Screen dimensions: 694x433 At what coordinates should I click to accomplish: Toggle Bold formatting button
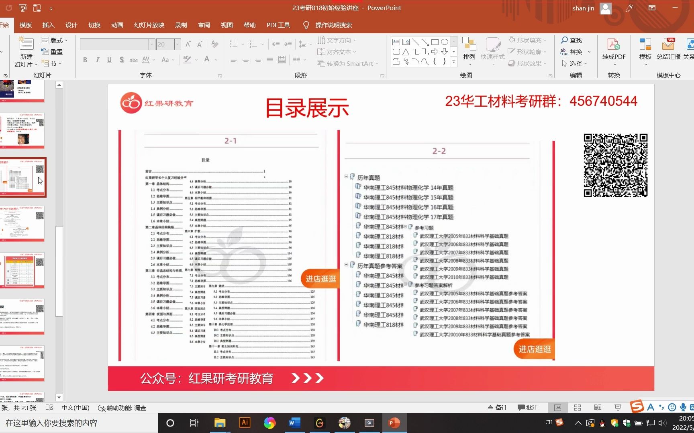85,60
